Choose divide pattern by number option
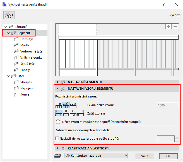 [x=59, y=105]
